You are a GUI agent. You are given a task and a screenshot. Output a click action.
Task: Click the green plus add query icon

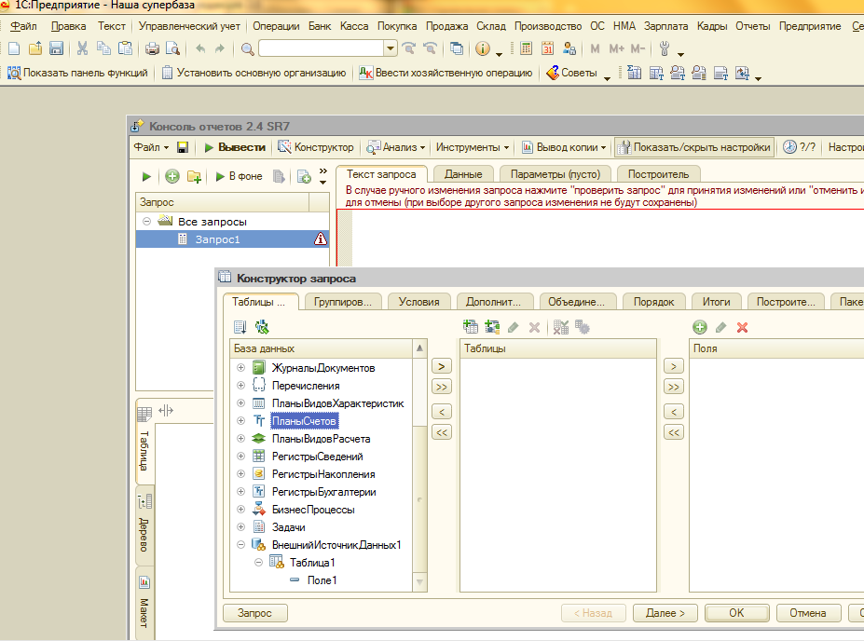coord(172,176)
